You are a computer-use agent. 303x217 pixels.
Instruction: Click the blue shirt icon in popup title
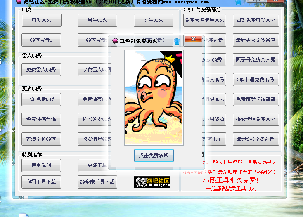pyautogui.click(x=177, y=41)
